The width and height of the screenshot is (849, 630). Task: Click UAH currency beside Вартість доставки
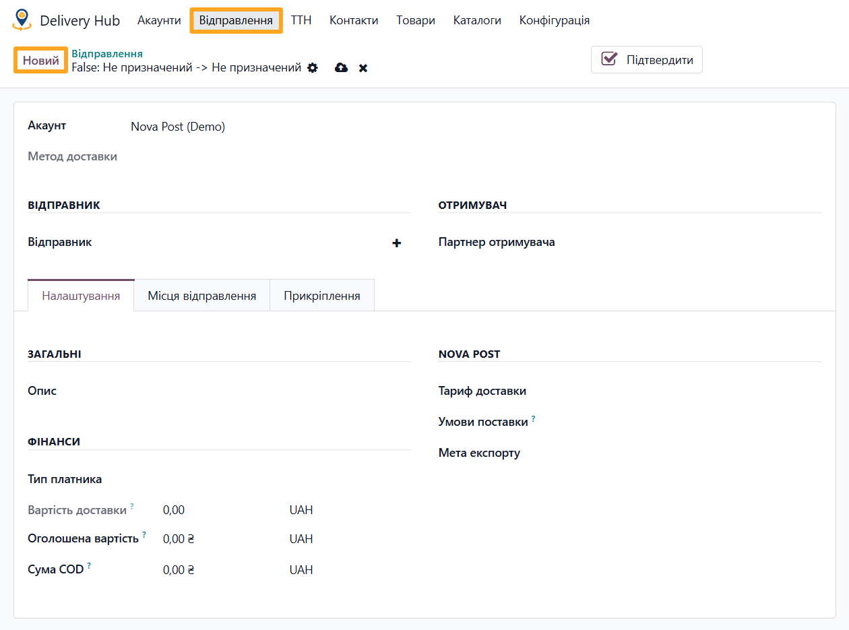(x=301, y=510)
